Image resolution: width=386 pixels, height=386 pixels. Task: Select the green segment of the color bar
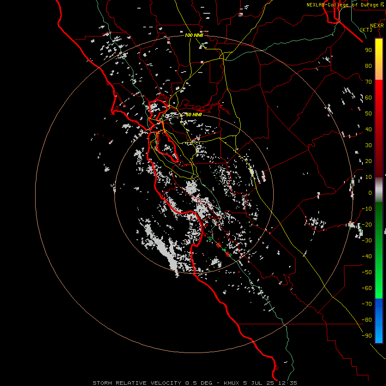tap(379, 250)
